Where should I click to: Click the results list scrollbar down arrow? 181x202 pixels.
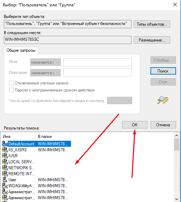pos(177,199)
